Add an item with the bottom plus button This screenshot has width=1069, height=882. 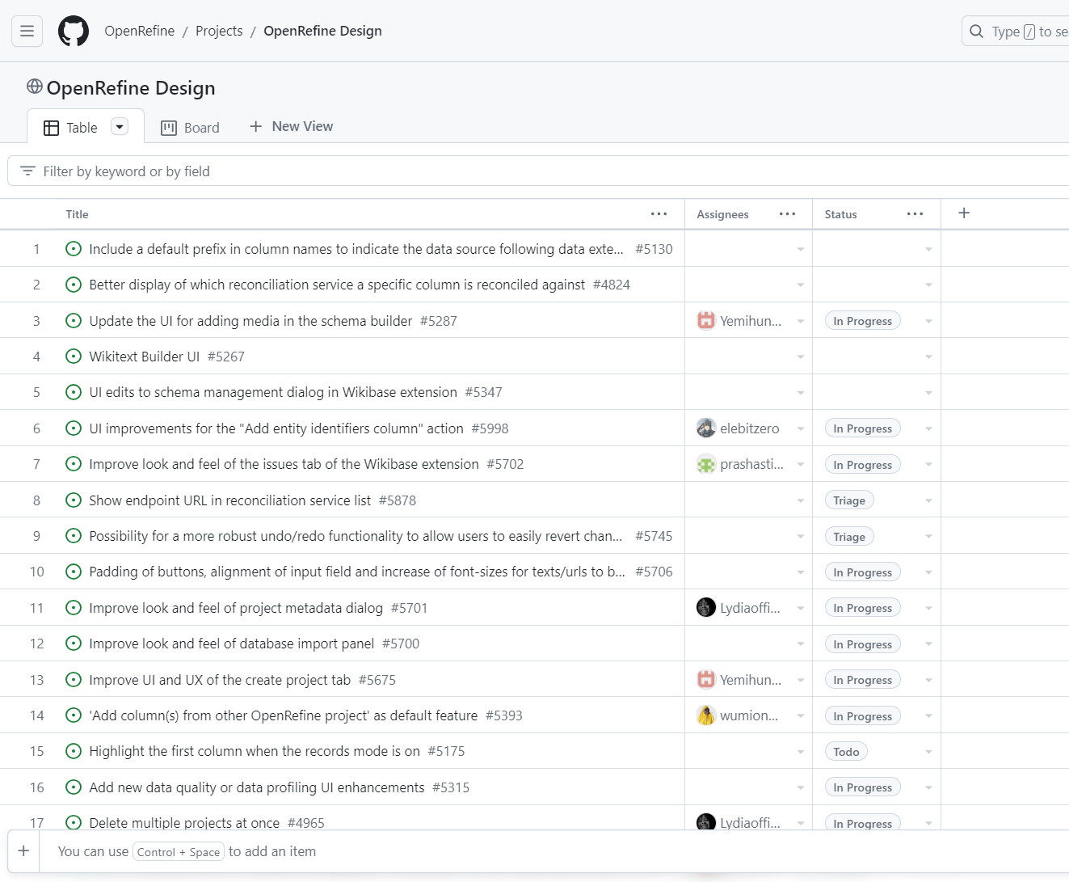(23, 851)
